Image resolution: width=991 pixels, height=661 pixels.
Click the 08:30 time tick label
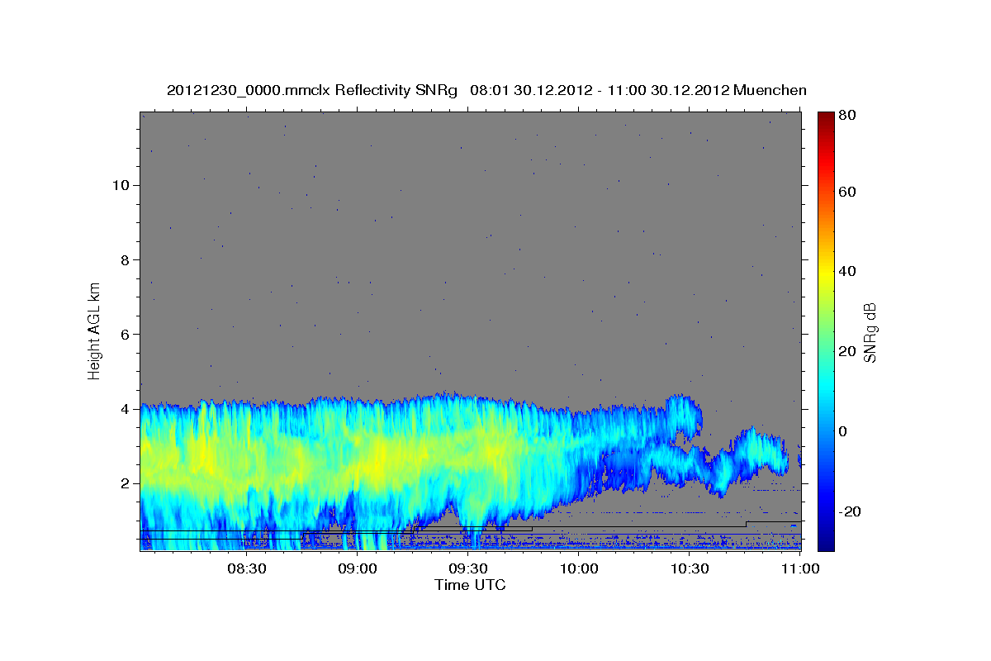tap(246, 568)
